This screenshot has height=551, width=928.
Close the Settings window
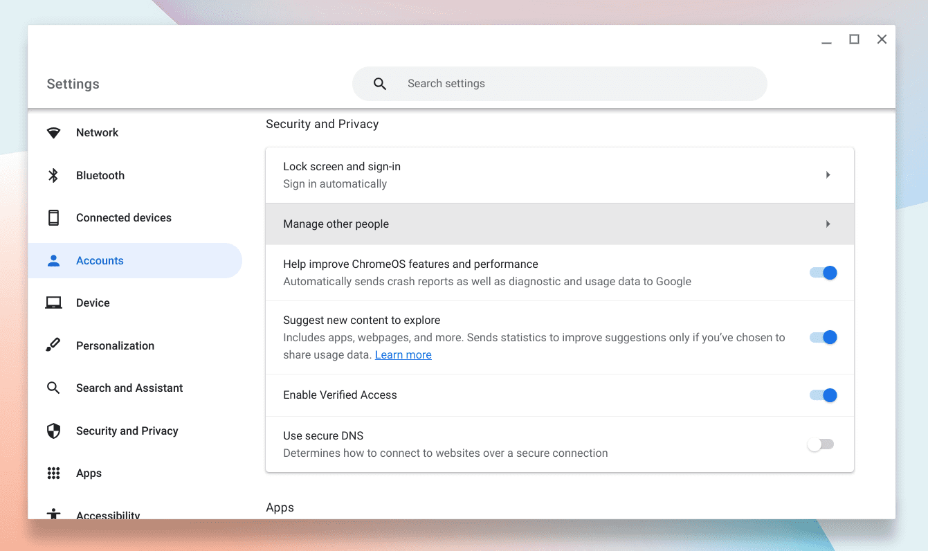(x=882, y=39)
